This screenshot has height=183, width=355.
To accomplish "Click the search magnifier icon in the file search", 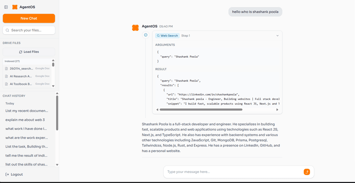I will tap(7, 30).
